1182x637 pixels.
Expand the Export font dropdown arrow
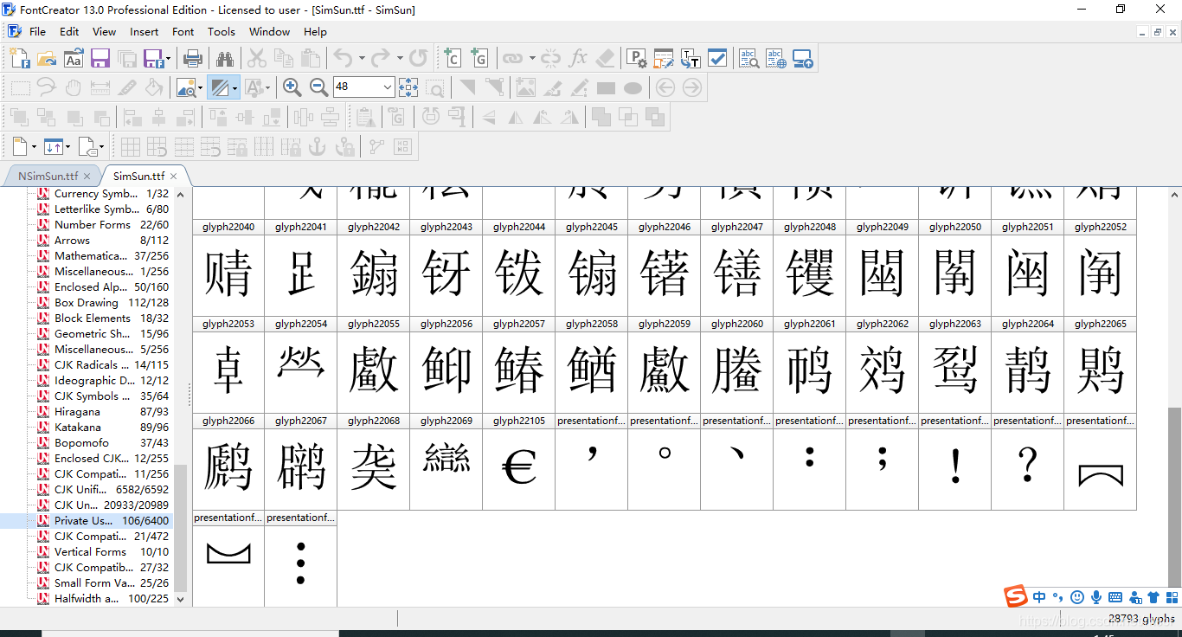point(168,59)
